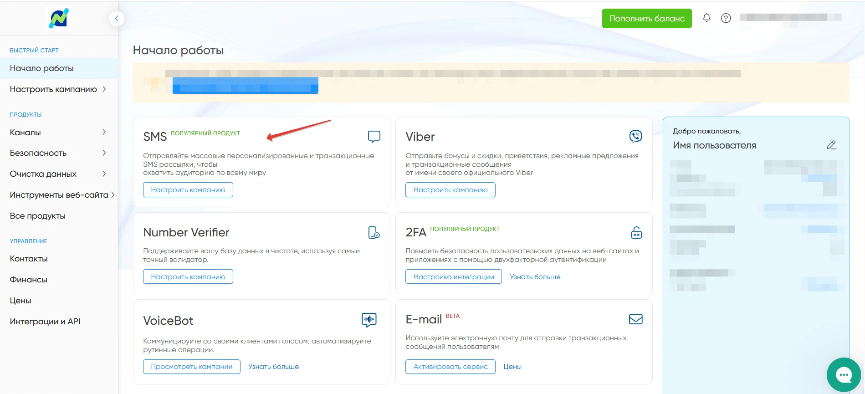Screen dimensions: 865x394
Task: Open Узнать больше link for VoiceBot
Action: pos(274,367)
